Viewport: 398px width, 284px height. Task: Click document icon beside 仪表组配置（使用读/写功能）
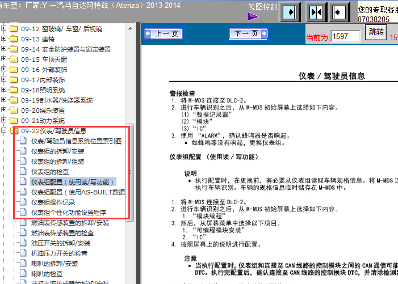(x=23, y=181)
